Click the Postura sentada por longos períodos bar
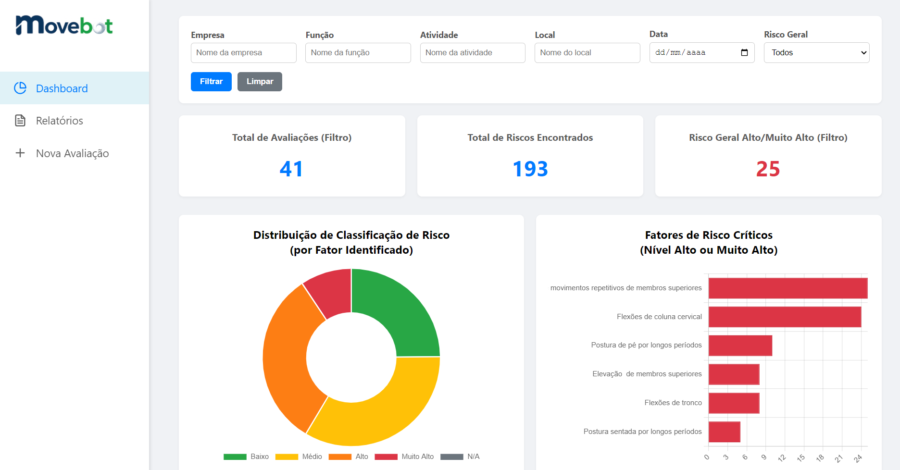 click(x=725, y=432)
